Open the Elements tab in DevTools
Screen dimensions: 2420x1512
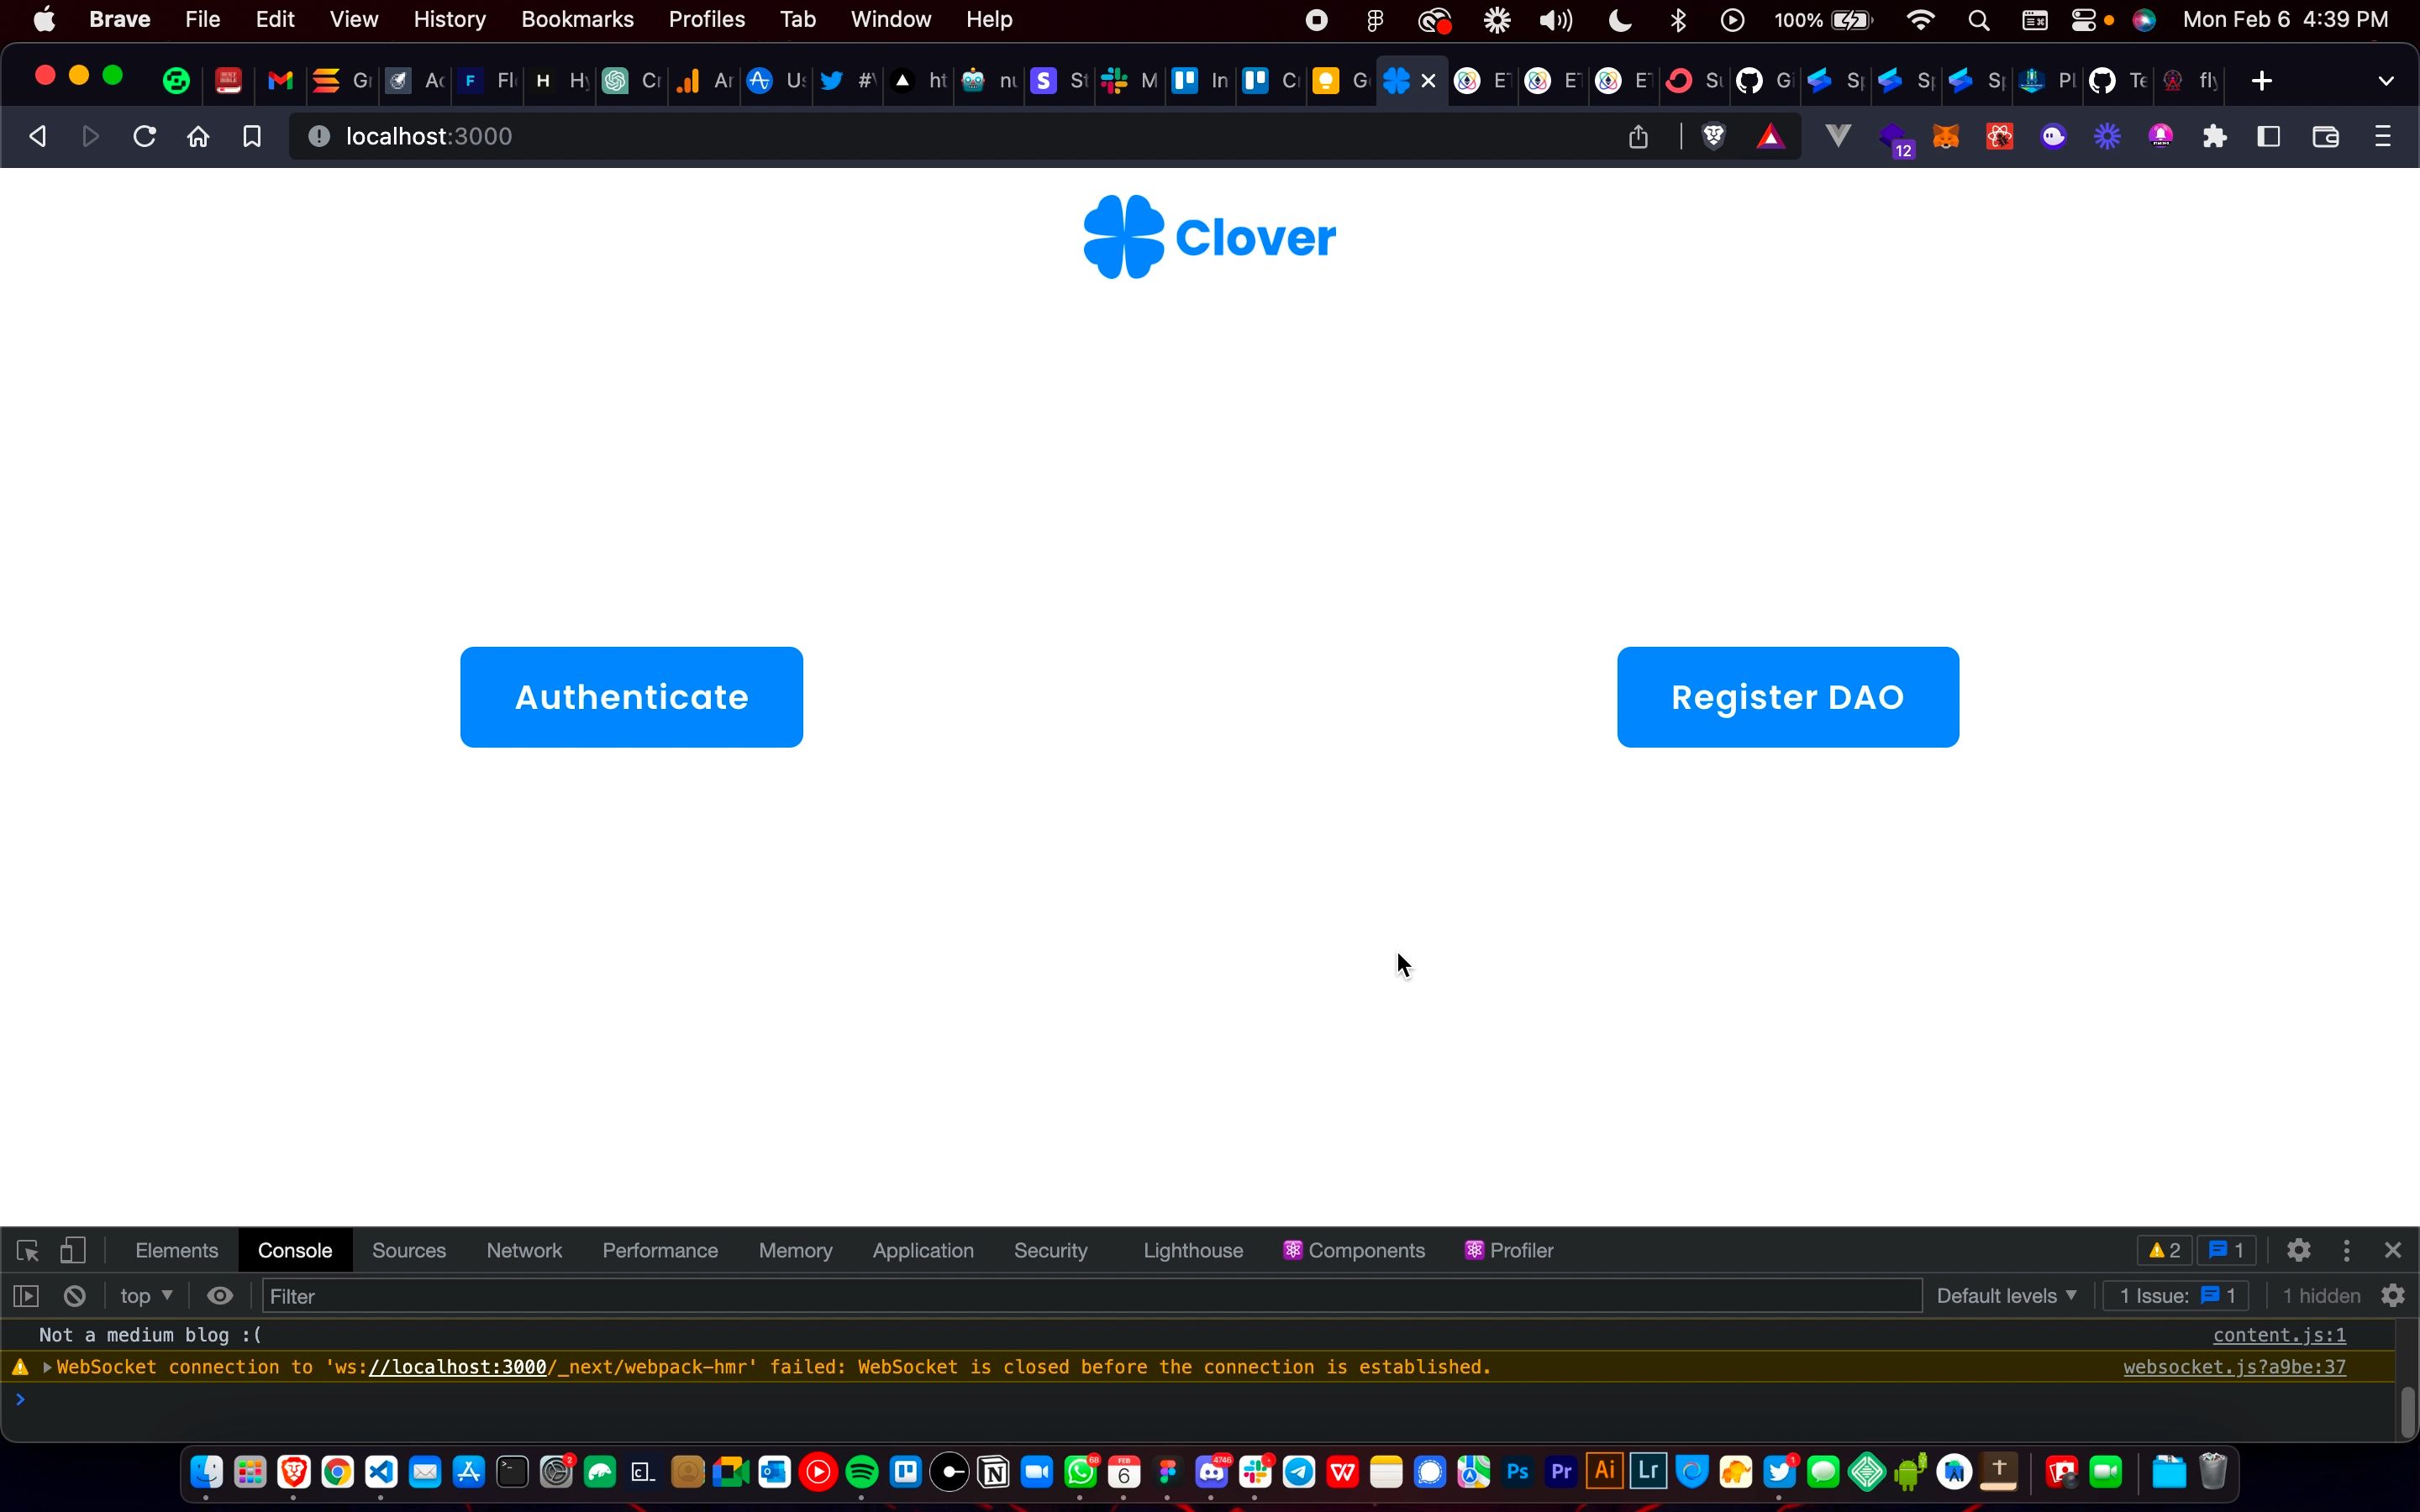[176, 1249]
